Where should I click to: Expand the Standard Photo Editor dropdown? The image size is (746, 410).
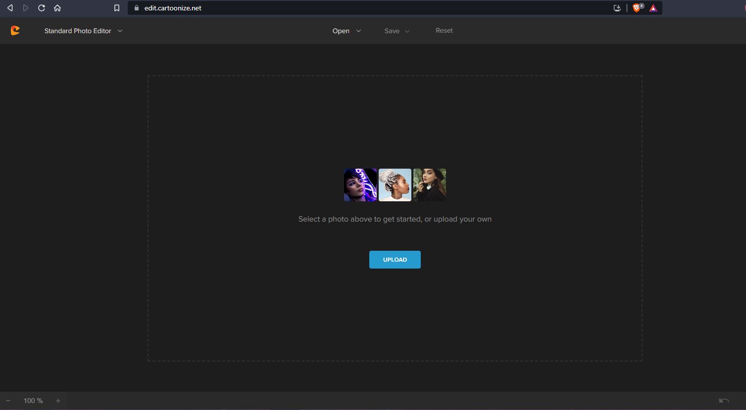pyautogui.click(x=83, y=31)
